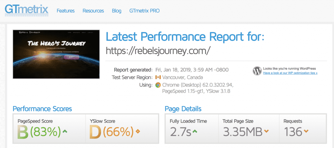Click the 136 requests value

coord(293,132)
